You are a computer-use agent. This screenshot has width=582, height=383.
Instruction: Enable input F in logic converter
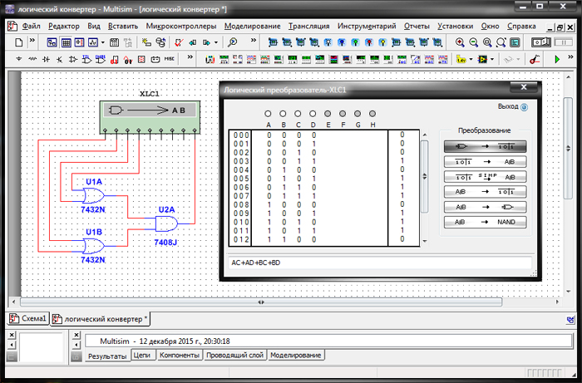click(343, 114)
